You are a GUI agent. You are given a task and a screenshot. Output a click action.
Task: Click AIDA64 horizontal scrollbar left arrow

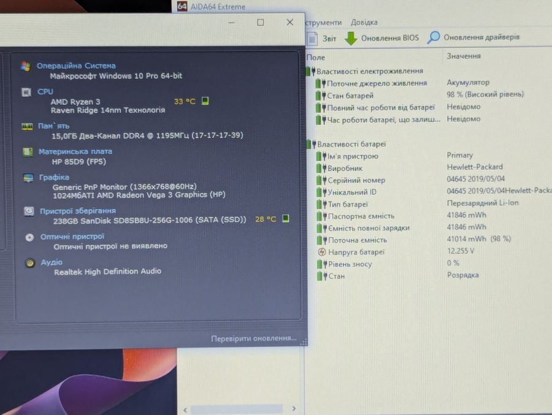click(x=185, y=409)
